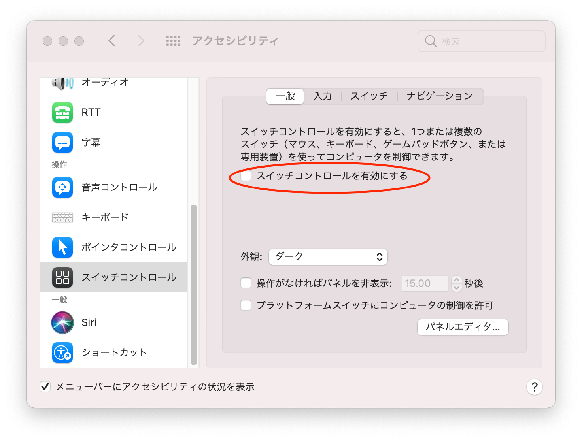Screen dimensions: 582x441
Task: Select the スイッチコントロール icon
Action: pos(62,277)
